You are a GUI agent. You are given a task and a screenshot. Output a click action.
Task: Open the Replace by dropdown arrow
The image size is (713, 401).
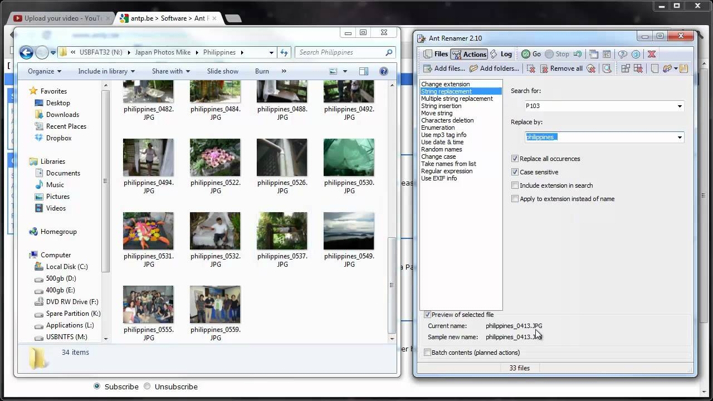click(x=680, y=137)
